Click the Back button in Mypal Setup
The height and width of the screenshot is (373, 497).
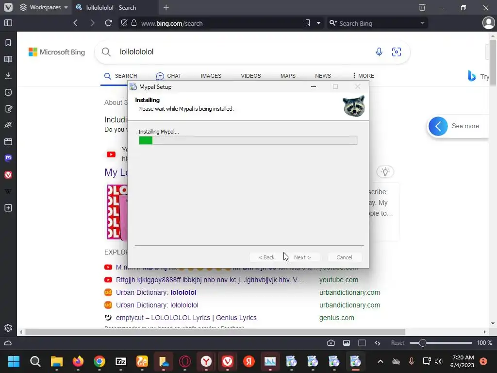point(266,257)
